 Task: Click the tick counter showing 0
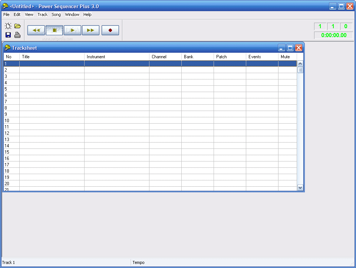click(x=346, y=26)
